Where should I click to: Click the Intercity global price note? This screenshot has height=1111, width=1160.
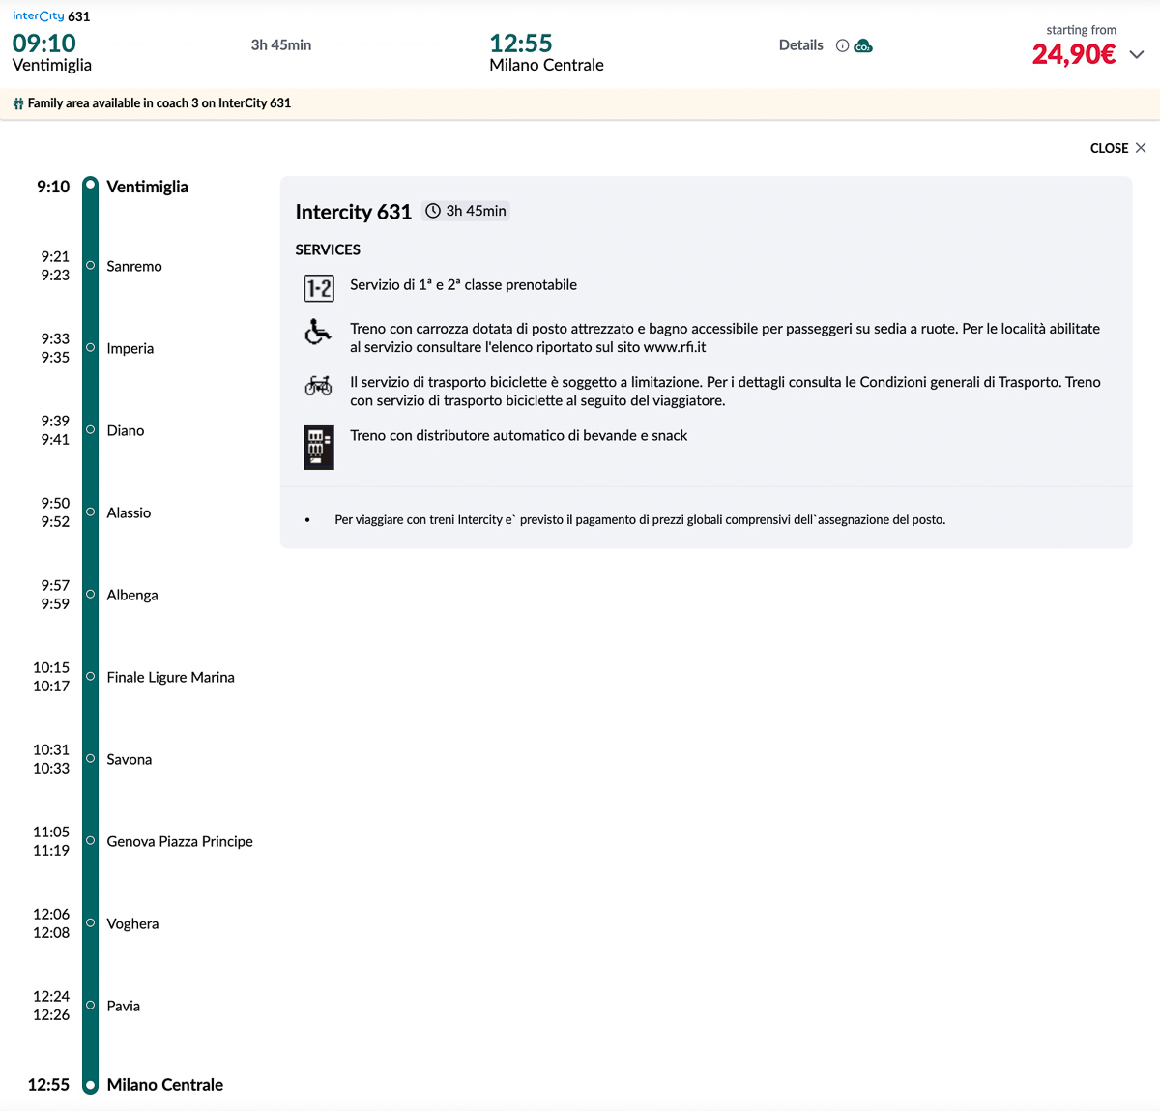pos(640,520)
